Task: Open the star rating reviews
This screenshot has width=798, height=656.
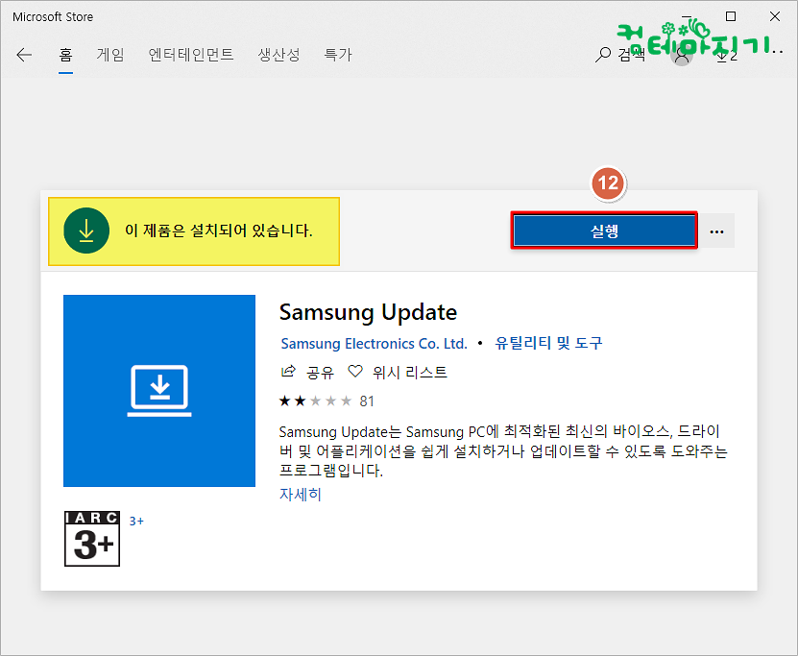Action: pos(326,401)
